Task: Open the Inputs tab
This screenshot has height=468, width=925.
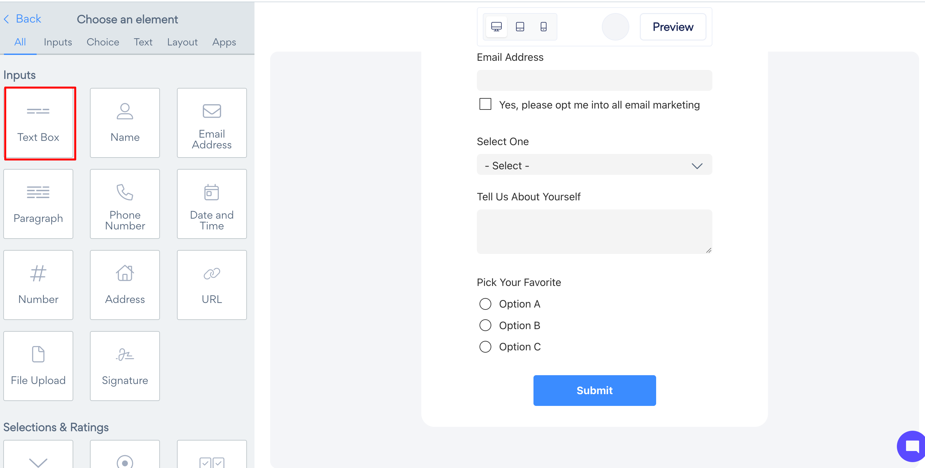Action: [x=58, y=42]
